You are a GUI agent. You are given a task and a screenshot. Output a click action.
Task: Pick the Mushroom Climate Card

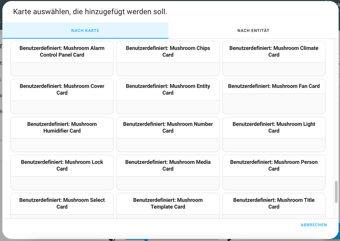(274, 59)
